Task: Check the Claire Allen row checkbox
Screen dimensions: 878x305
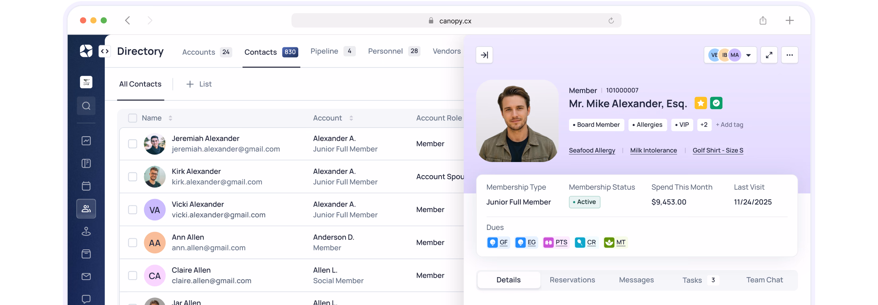Action: 133,276
